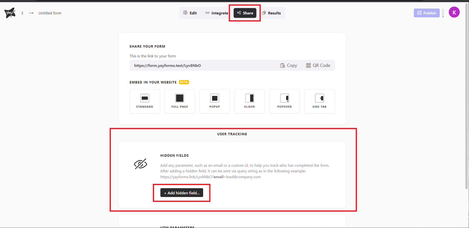Add a new hidden field
This screenshot has height=228, width=469.
click(182, 193)
